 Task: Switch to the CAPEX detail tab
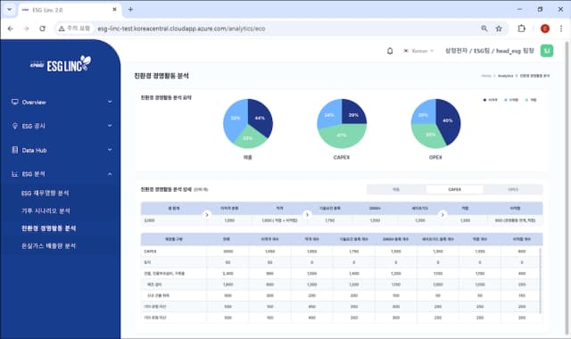[x=454, y=189]
